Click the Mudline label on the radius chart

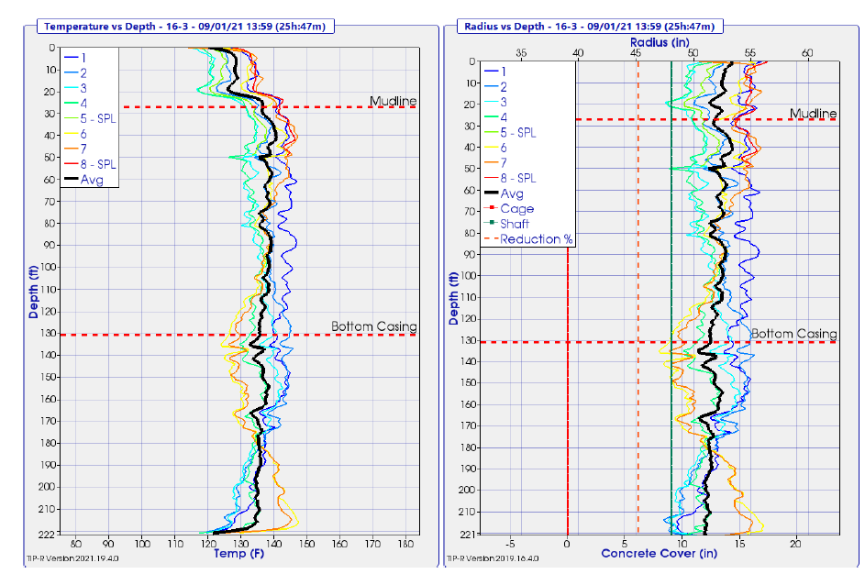[814, 114]
